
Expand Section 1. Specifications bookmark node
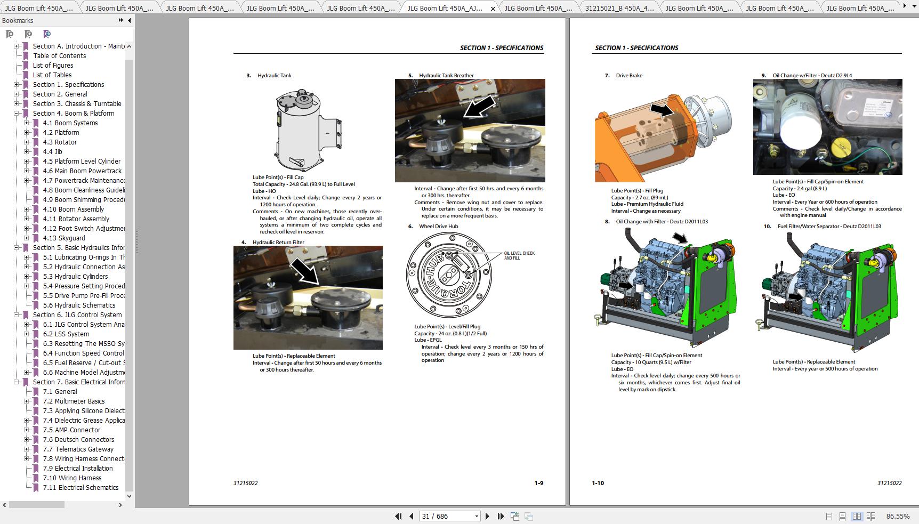(x=17, y=85)
